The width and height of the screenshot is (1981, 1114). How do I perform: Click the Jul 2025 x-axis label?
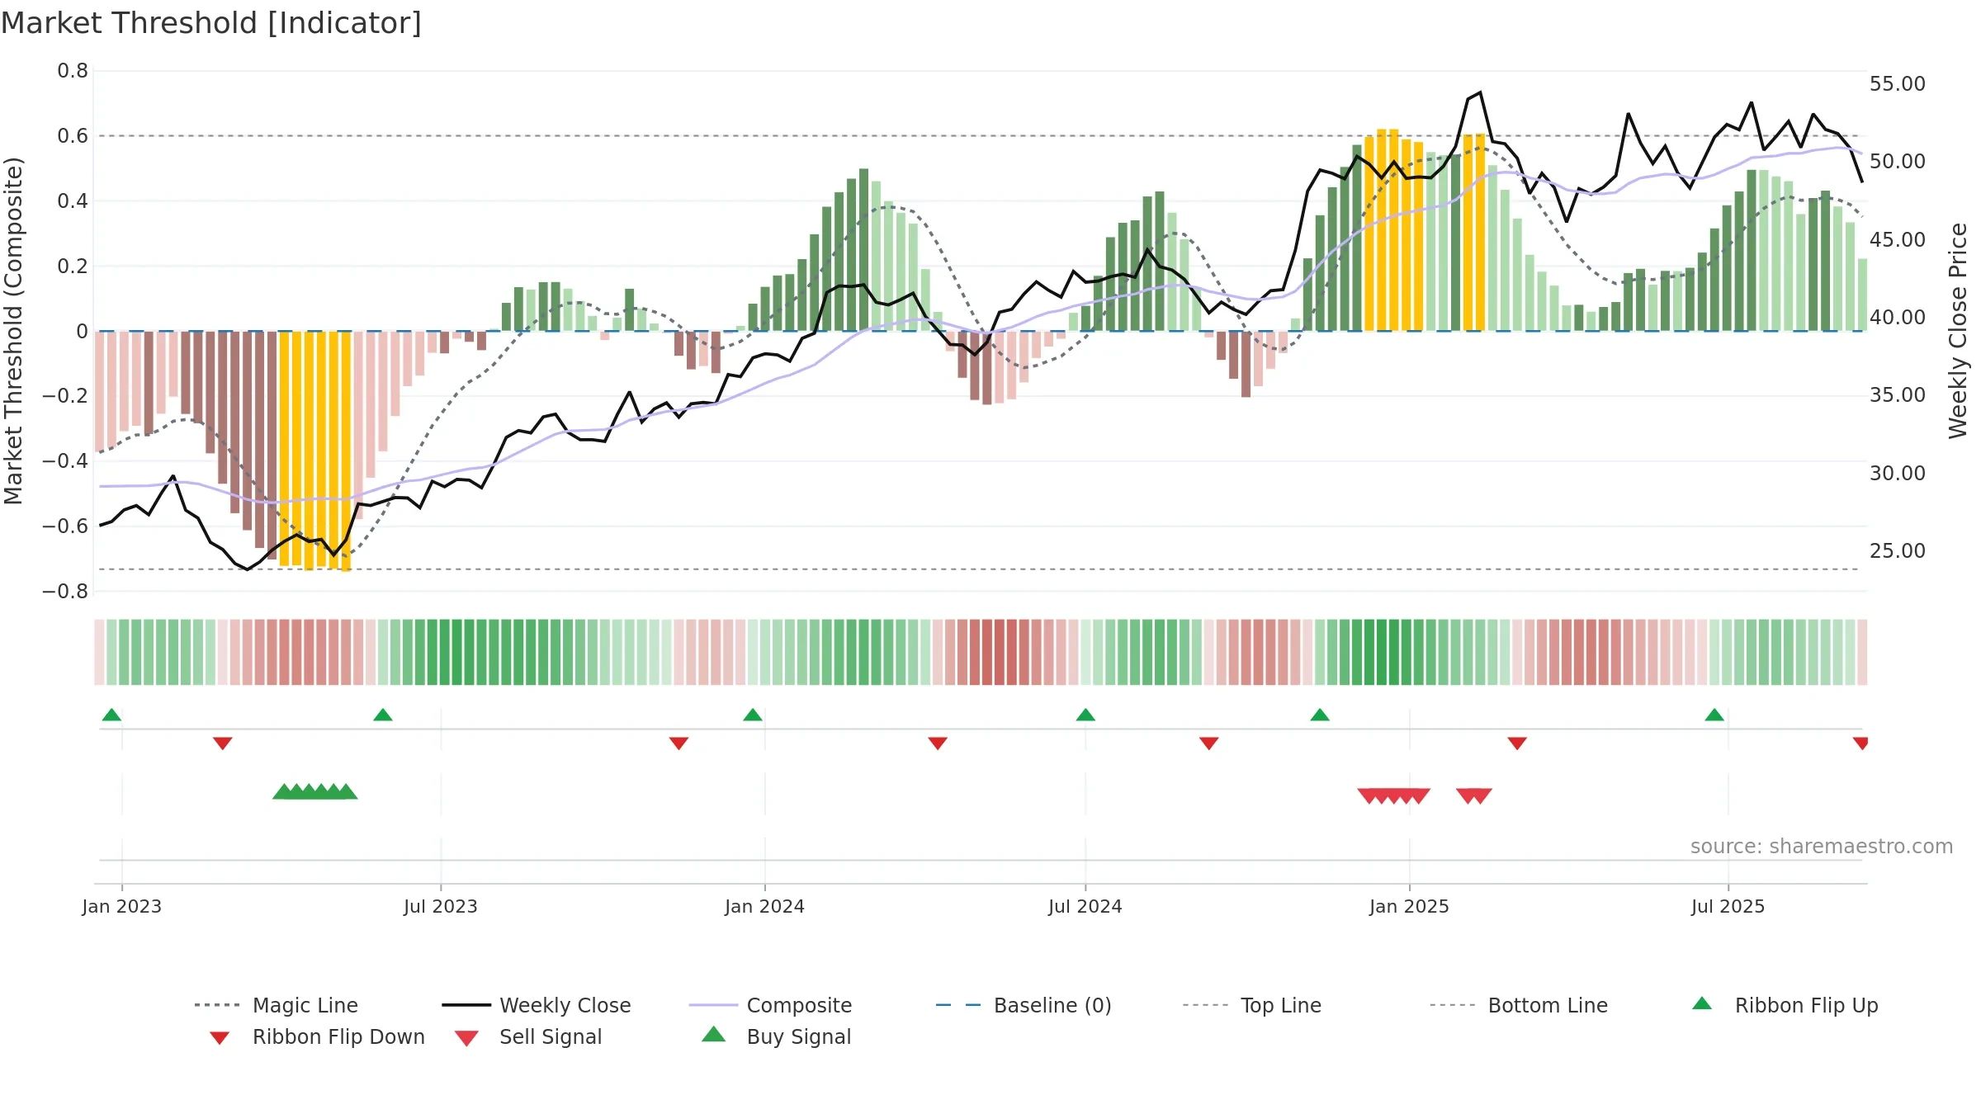tap(1728, 907)
